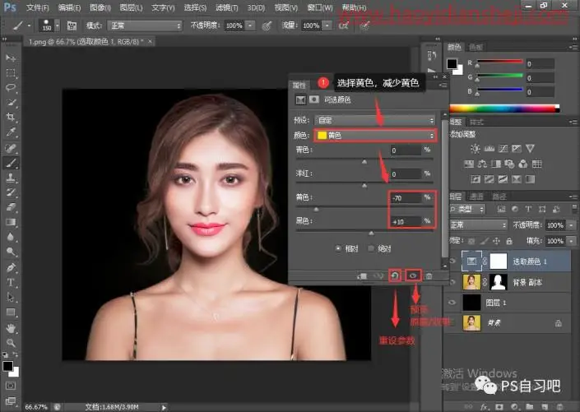Add a Vibrance adjustment
Image resolution: width=580 pixels, height=412 pixels.
tap(530, 149)
